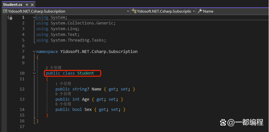Click 'using System.Threading.Tasks;' on line 5

[71, 40]
